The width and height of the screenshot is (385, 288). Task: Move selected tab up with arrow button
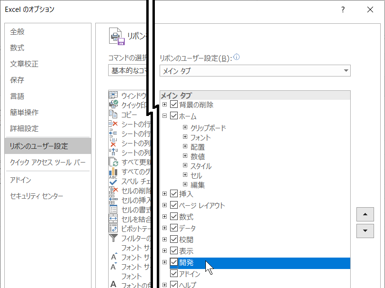365,214
